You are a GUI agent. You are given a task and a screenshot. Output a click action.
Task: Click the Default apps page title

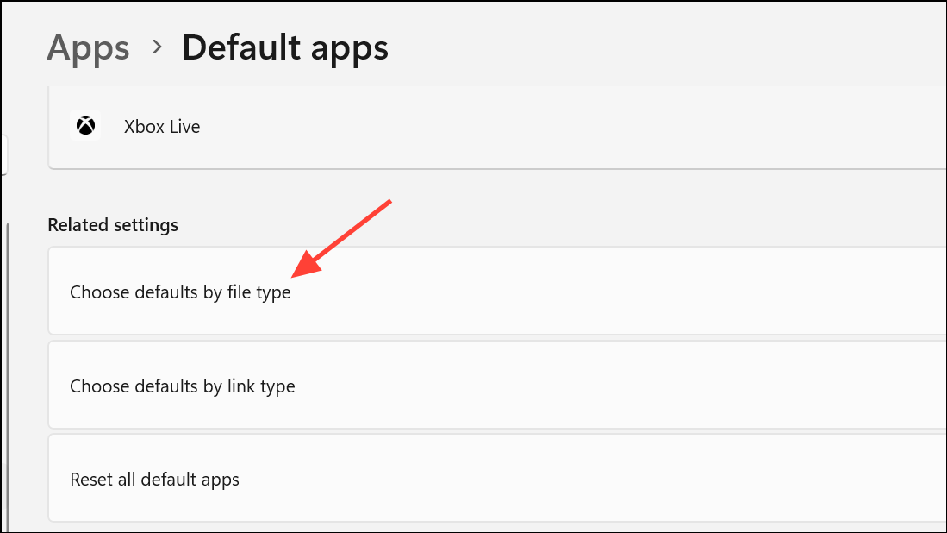click(x=284, y=47)
